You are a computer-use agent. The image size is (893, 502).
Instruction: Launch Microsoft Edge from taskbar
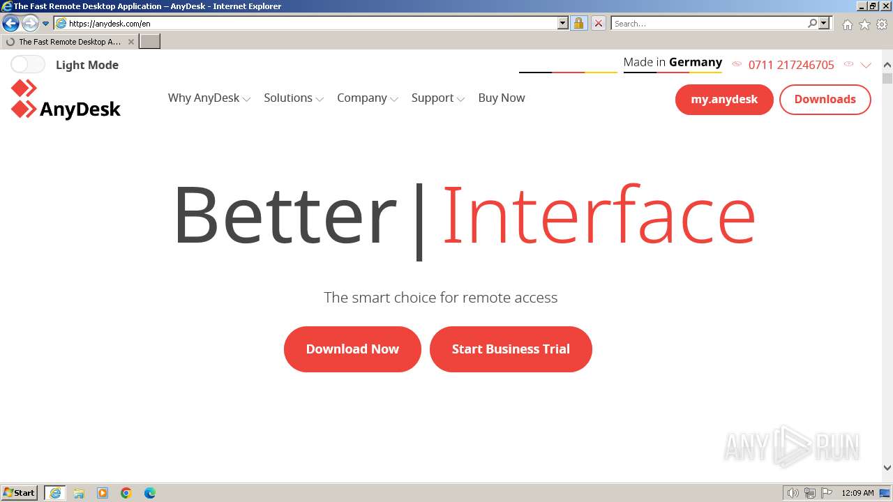pos(150,493)
